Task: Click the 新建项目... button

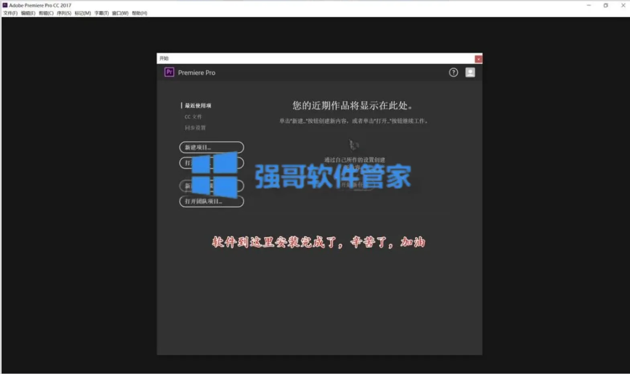Action: (x=212, y=147)
